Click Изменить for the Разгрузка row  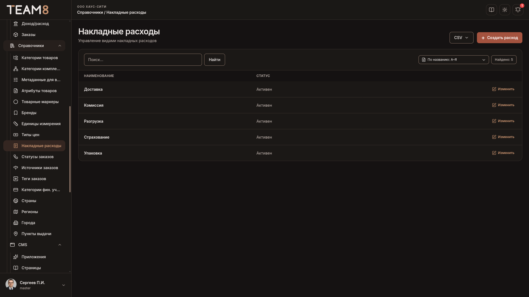pos(503,121)
